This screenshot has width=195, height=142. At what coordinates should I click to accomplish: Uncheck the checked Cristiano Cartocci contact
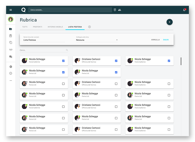tap(116, 61)
